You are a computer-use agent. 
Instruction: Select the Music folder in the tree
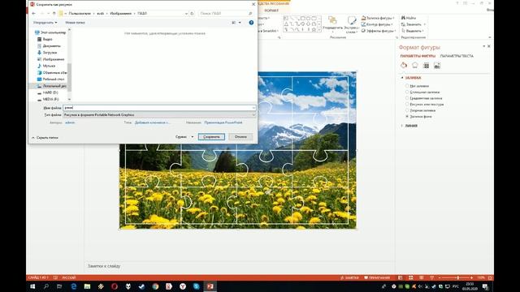coord(46,66)
